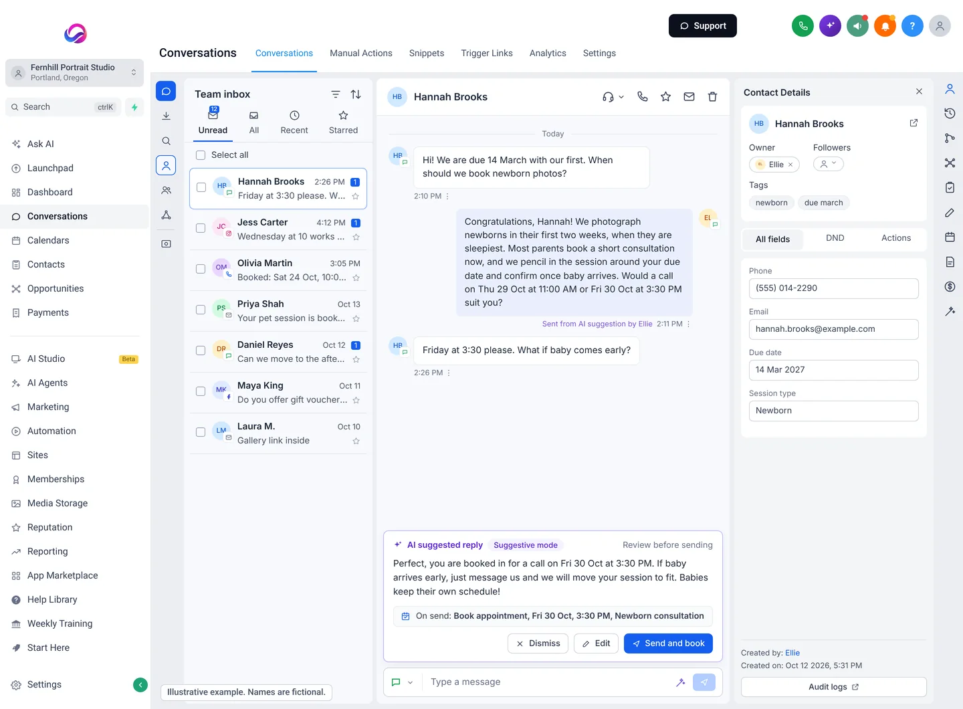Image resolution: width=963 pixels, height=709 pixels.
Task: Open Conversations in the left sidebar
Action: [74, 216]
